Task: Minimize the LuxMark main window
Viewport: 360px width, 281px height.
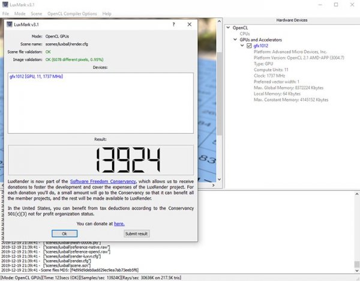Action: pos(320,5)
